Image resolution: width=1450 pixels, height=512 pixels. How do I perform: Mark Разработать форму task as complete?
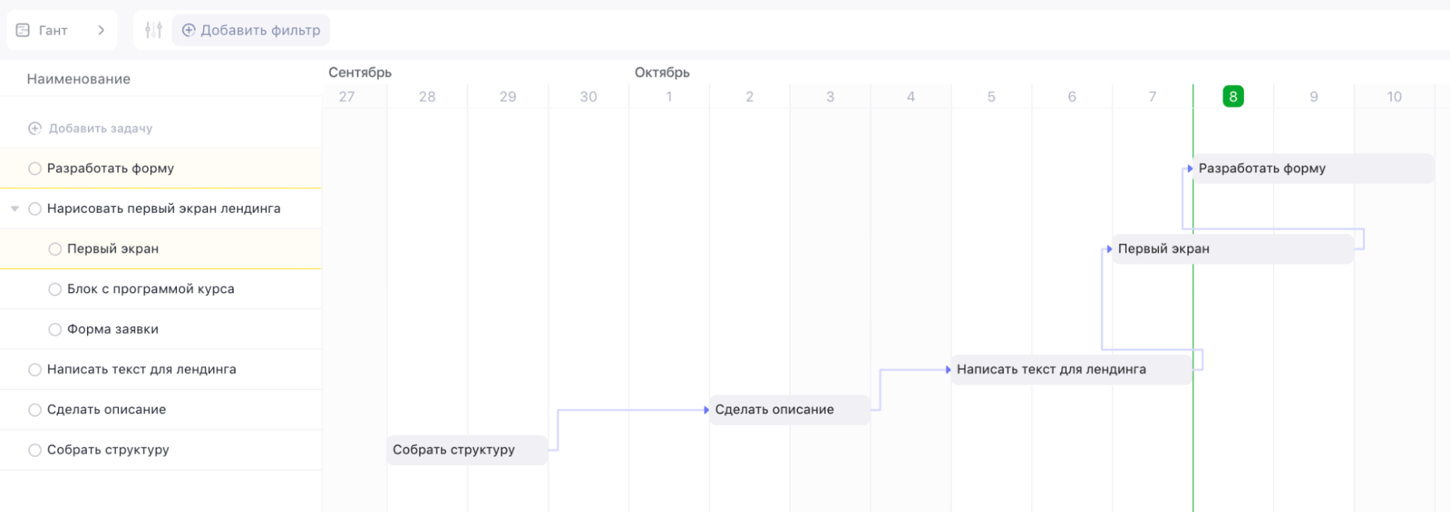click(x=35, y=169)
